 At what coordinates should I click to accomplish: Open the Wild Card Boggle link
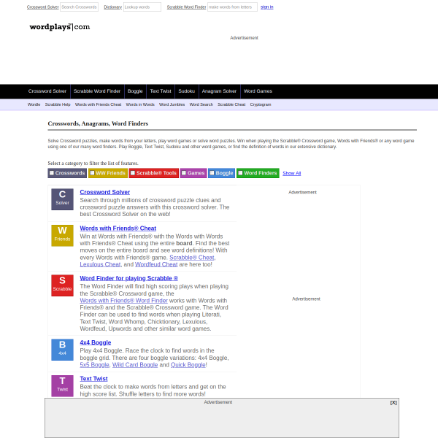tap(135, 365)
